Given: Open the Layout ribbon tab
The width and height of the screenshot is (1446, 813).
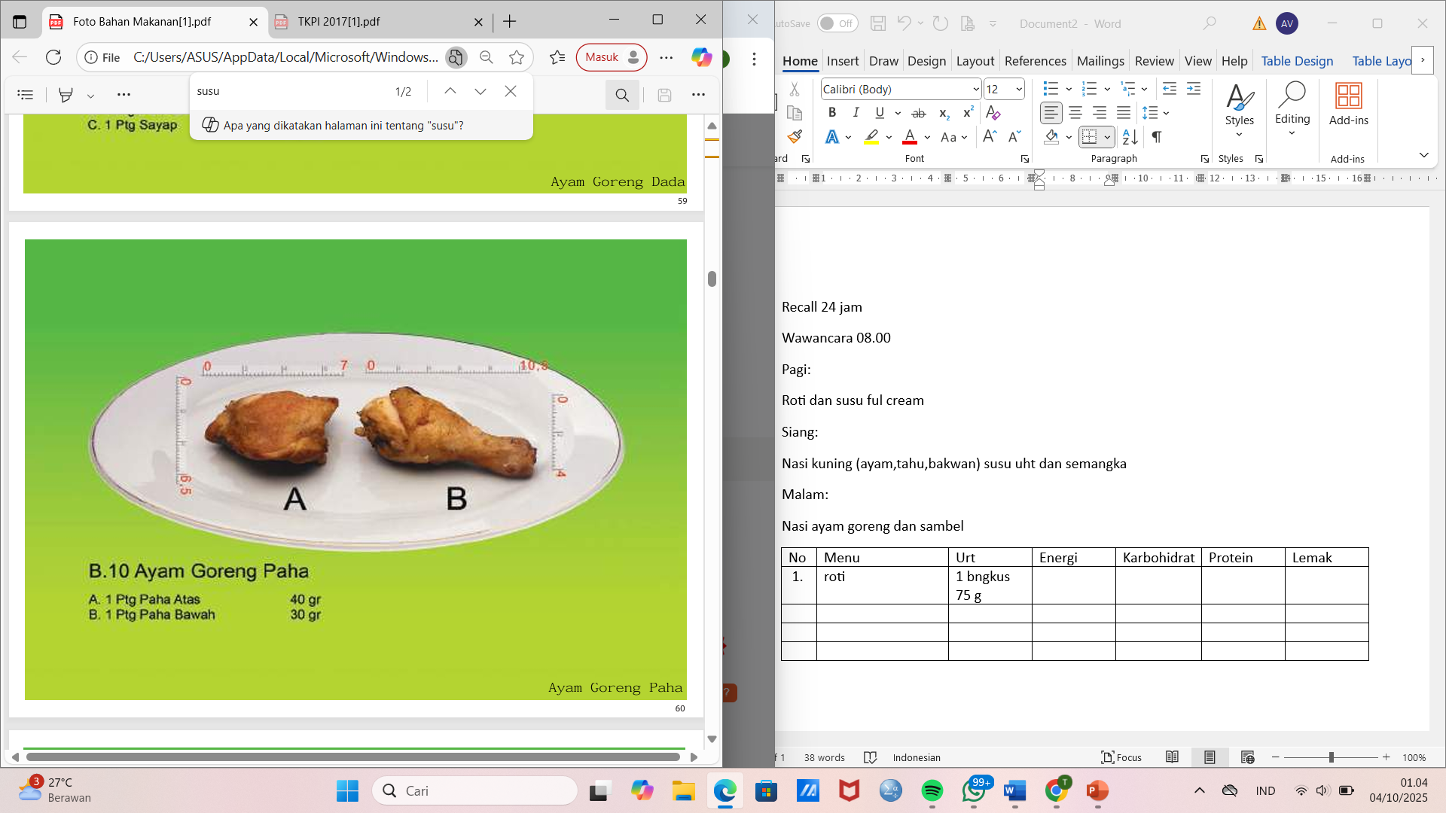Looking at the screenshot, I should (x=975, y=61).
